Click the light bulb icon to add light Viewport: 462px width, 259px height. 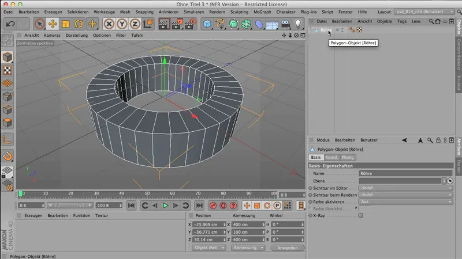tap(299, 24)
